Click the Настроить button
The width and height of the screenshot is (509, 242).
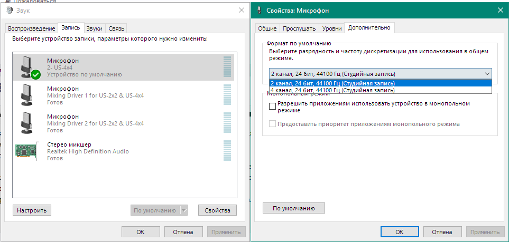click(32, 210)
